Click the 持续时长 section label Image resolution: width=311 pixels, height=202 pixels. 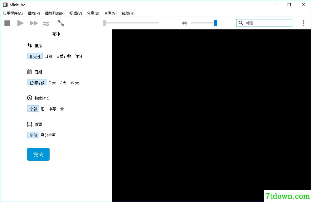pos(42,98)
